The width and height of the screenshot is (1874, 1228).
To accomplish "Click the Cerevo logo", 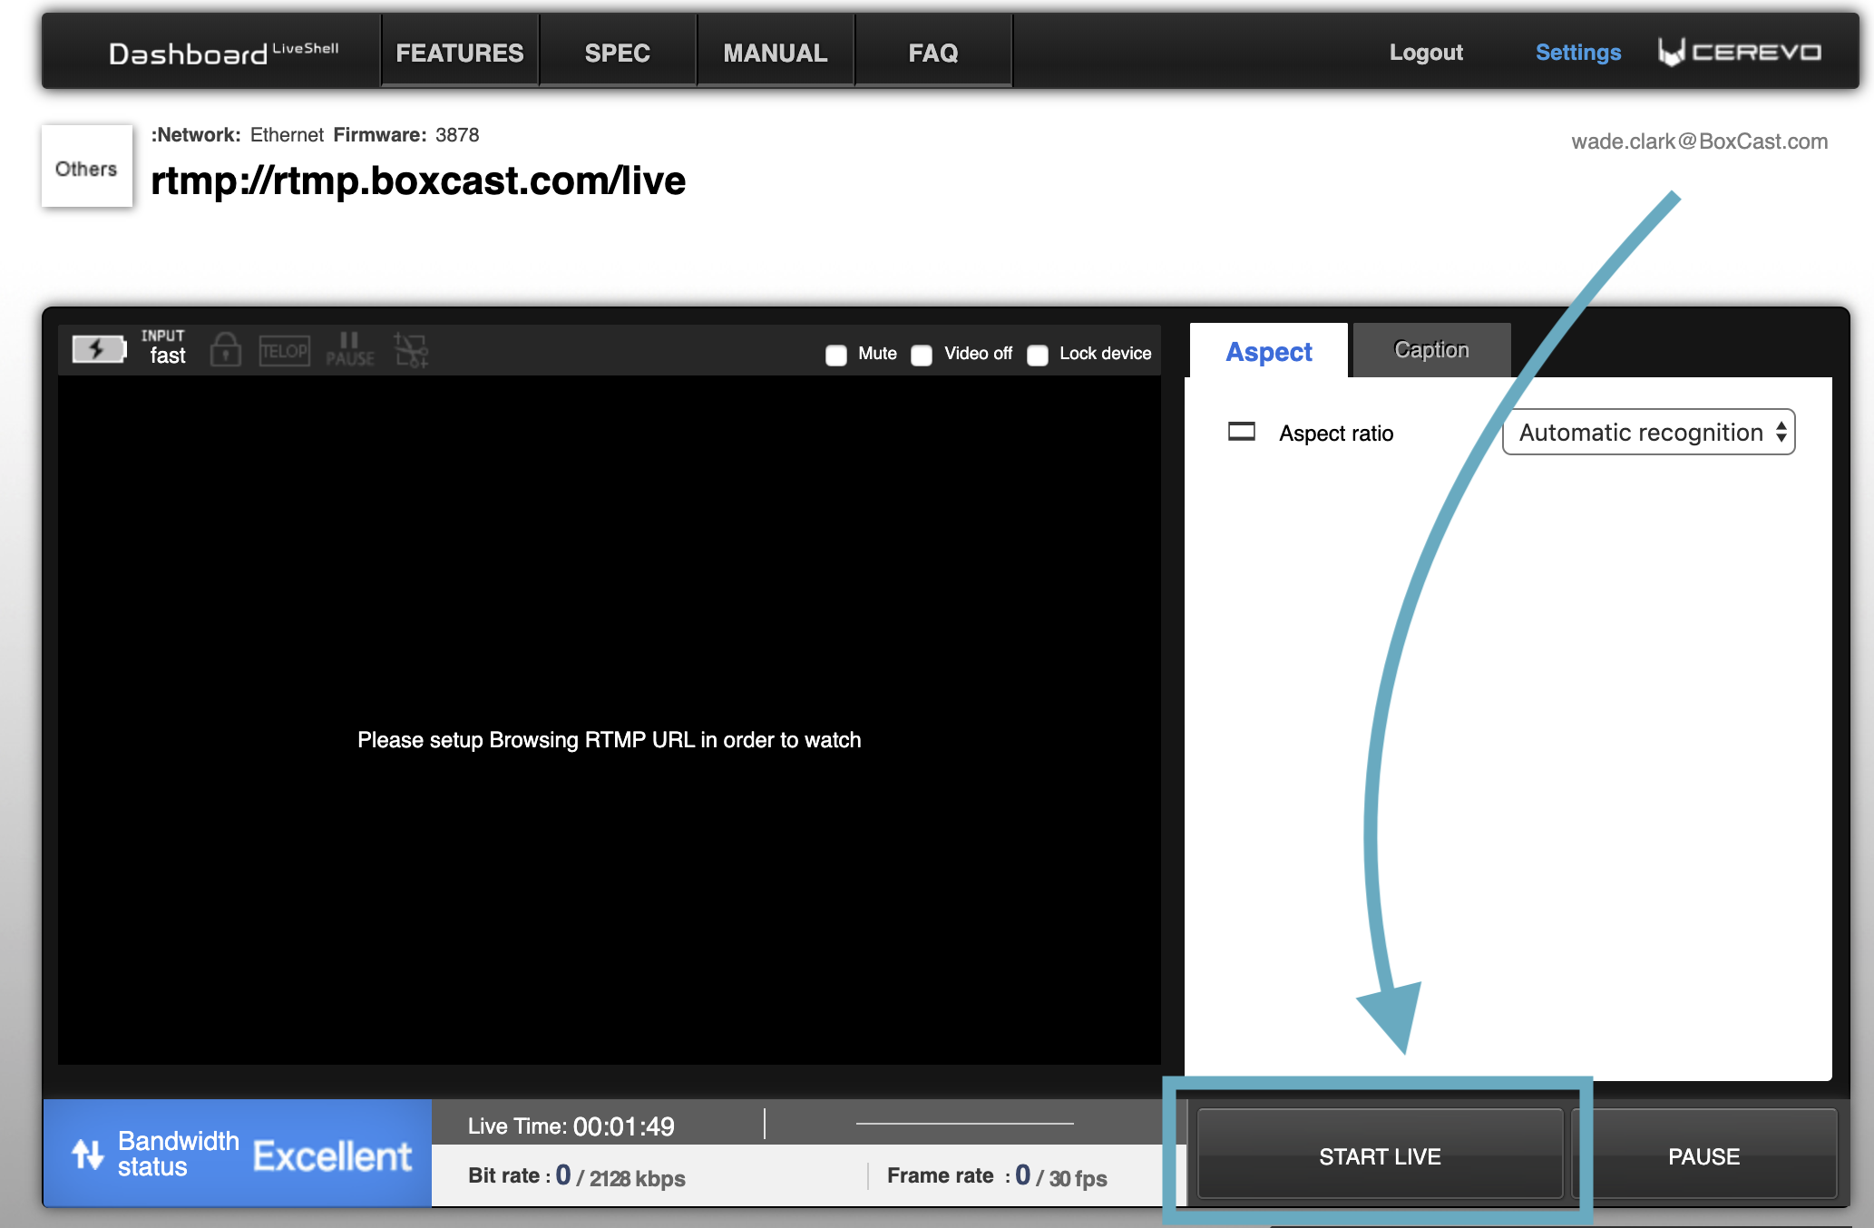I will tap(1739, 52).
